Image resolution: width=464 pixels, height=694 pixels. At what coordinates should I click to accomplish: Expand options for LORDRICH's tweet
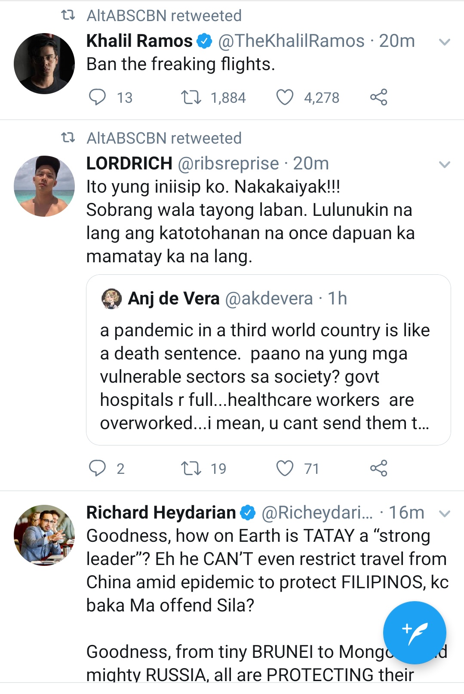[444, 165]
